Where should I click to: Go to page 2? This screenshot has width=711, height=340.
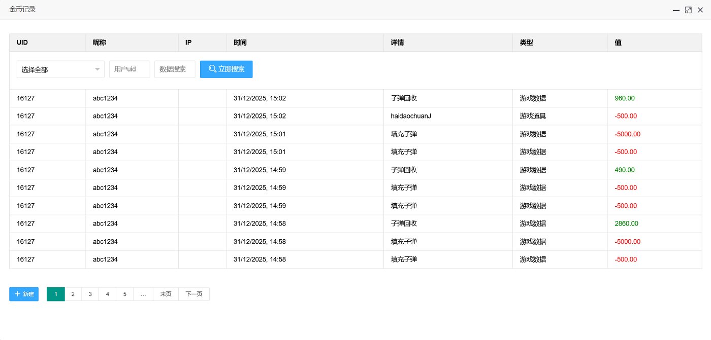click(x=73, y=294)
